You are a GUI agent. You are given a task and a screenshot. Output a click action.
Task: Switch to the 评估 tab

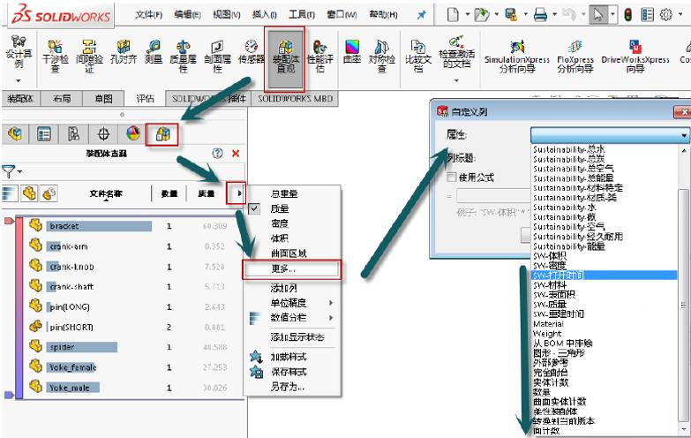pyautogui.click(x=145, y=98)
